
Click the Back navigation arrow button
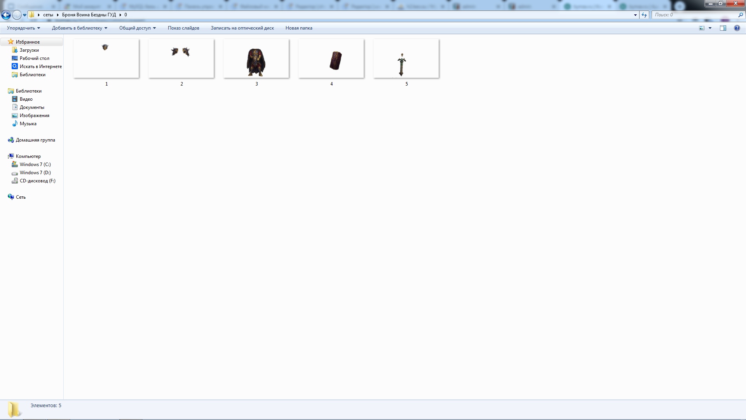(6, 15)
